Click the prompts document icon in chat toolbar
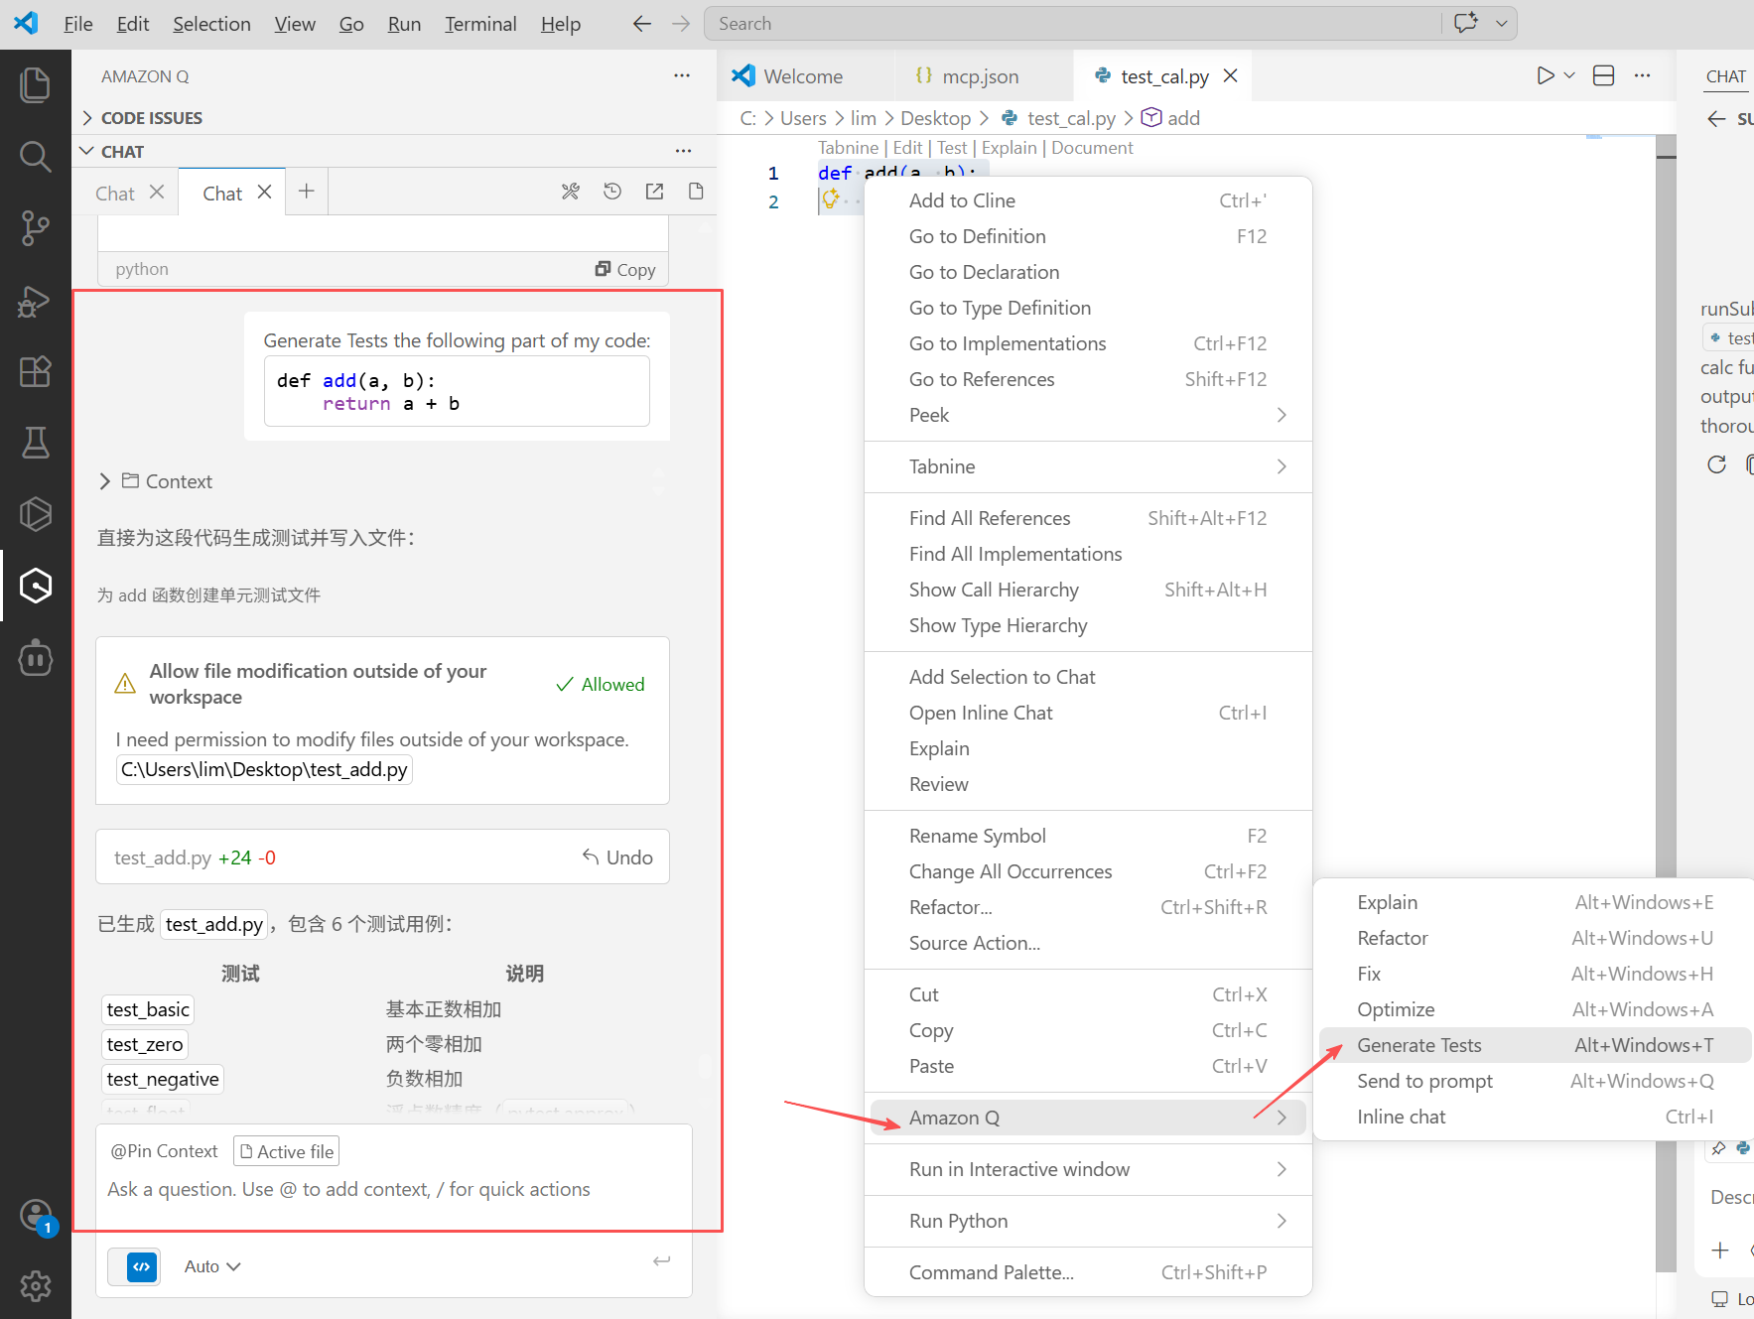Screen dimensions: 1754x1319 pyautogui.click(x=696, y=192)
